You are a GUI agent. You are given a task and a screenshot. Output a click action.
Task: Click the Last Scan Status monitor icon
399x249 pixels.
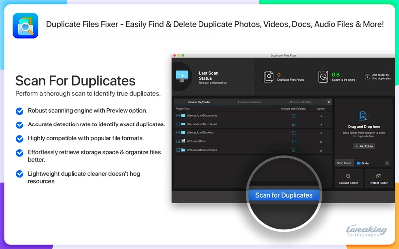tap(182, 76)
